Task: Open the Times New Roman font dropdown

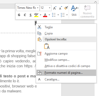Action: tap(38, 8)
